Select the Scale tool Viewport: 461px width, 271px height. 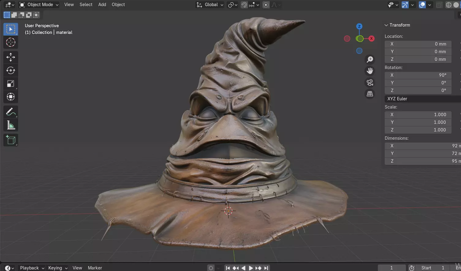point(11,84)
